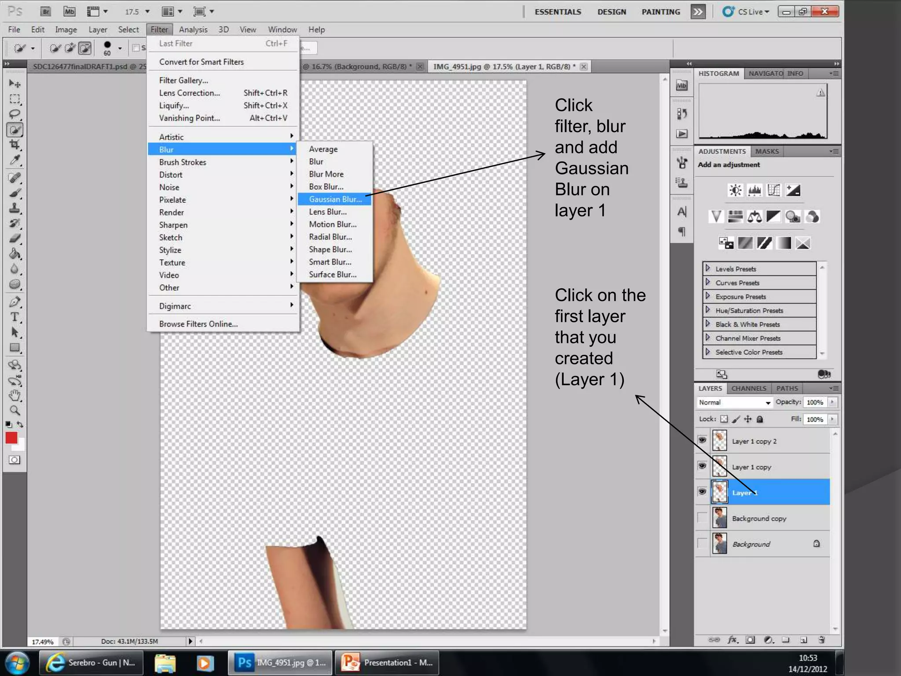Viewport: 901px width, 676px height.
Task: Toggle lock all padlock
Action: (760, 419)
